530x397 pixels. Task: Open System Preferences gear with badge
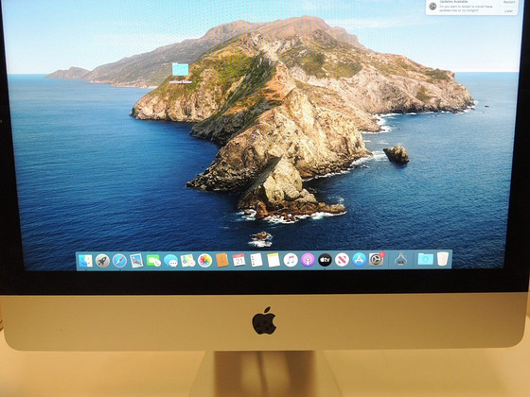point(377,259)
